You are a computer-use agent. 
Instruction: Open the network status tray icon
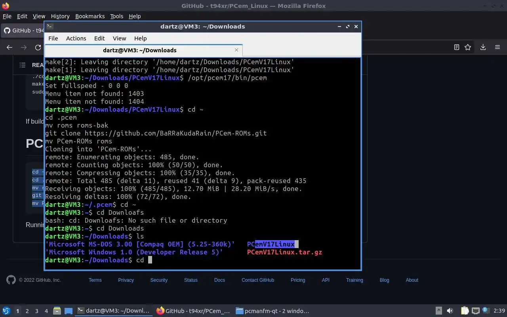475,311
